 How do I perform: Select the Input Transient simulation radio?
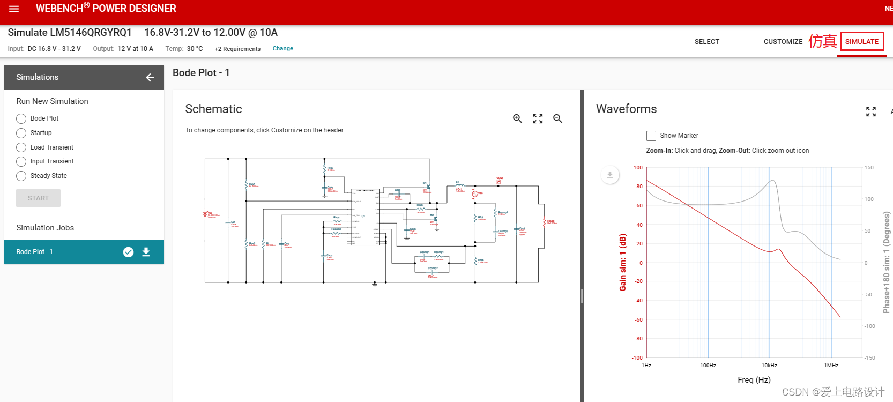pos(21,161)
